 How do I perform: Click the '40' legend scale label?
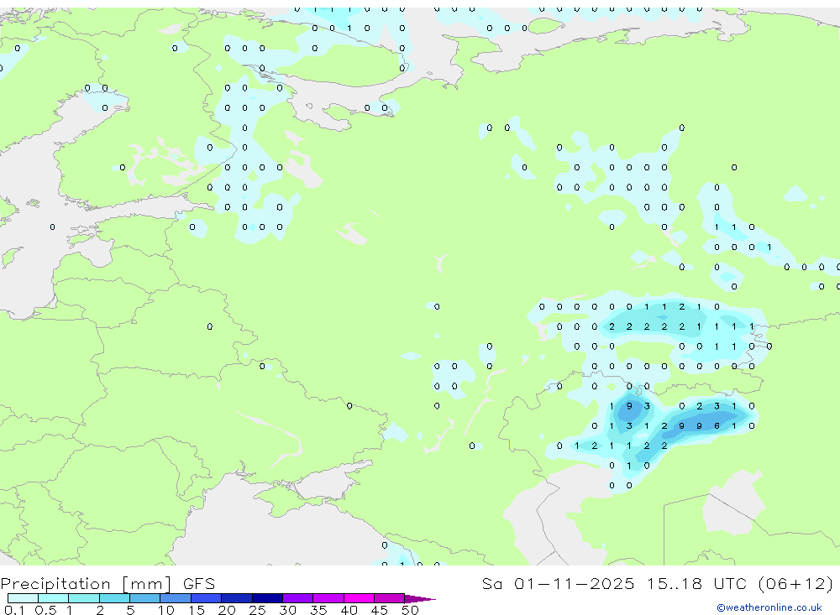[x=349, y=610]
